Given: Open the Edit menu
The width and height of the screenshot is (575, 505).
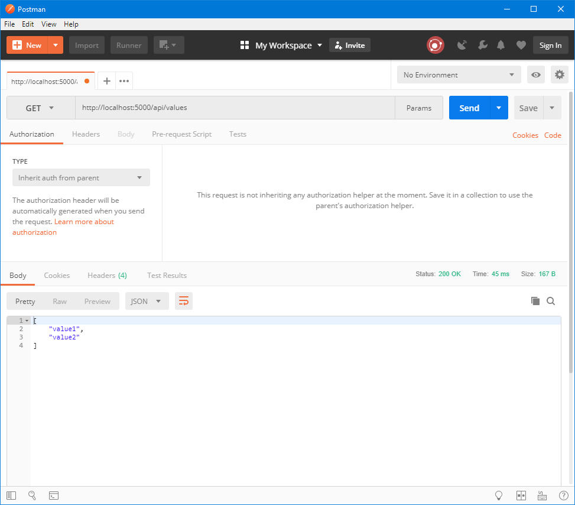Looking at the screenshot, I should [x=28, y=24].
